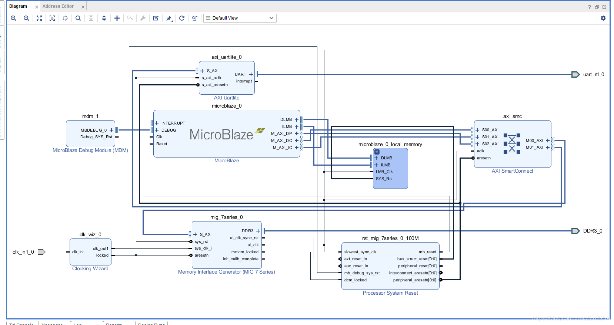Expand DEBUG interface on microblaze_0

[x=157, y=130]
